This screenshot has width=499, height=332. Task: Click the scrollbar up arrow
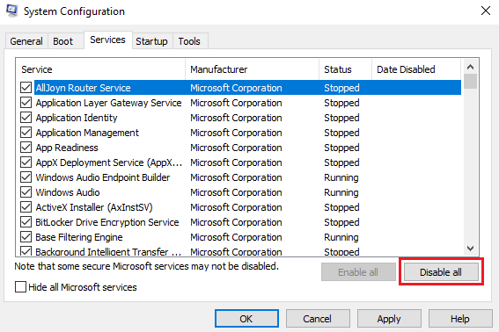pos(470,67)
